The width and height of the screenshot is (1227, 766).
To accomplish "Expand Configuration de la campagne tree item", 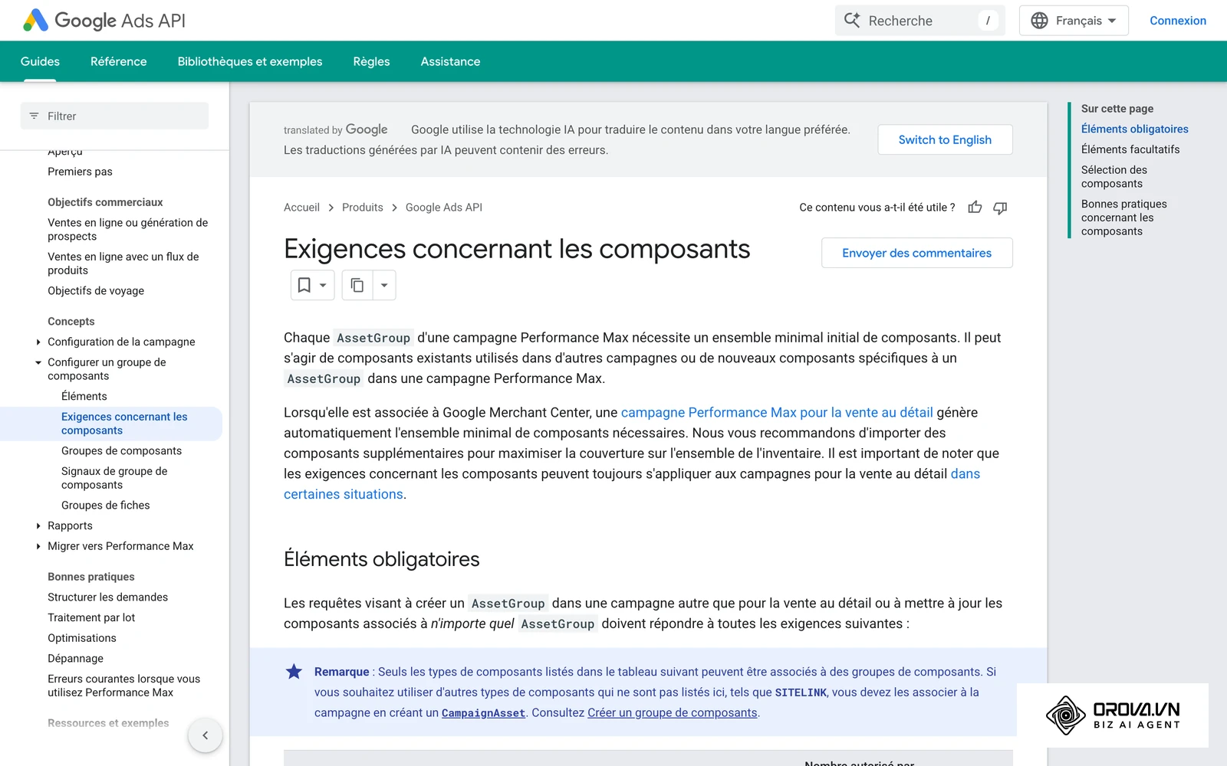I will click(38, 342).
